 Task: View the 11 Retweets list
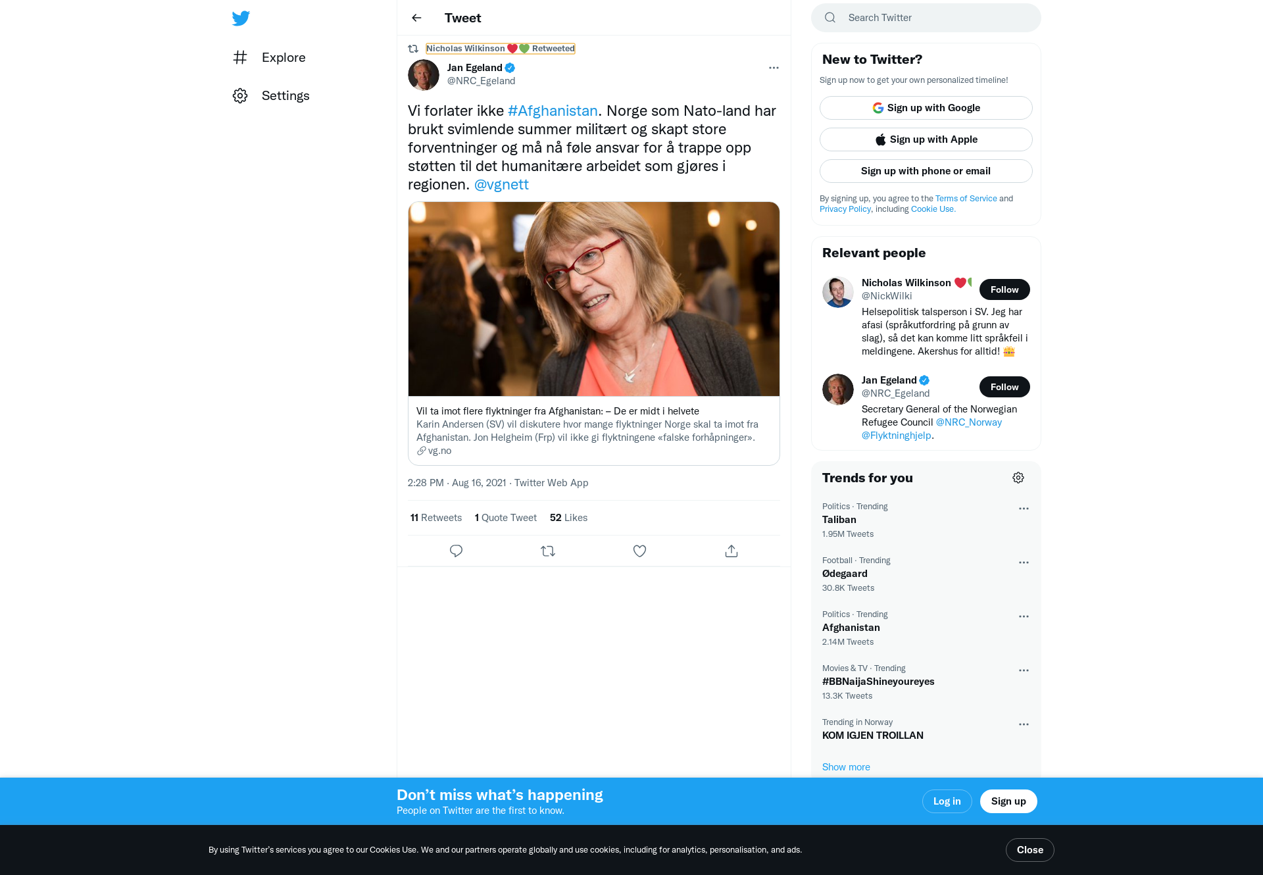click(436, 518)
